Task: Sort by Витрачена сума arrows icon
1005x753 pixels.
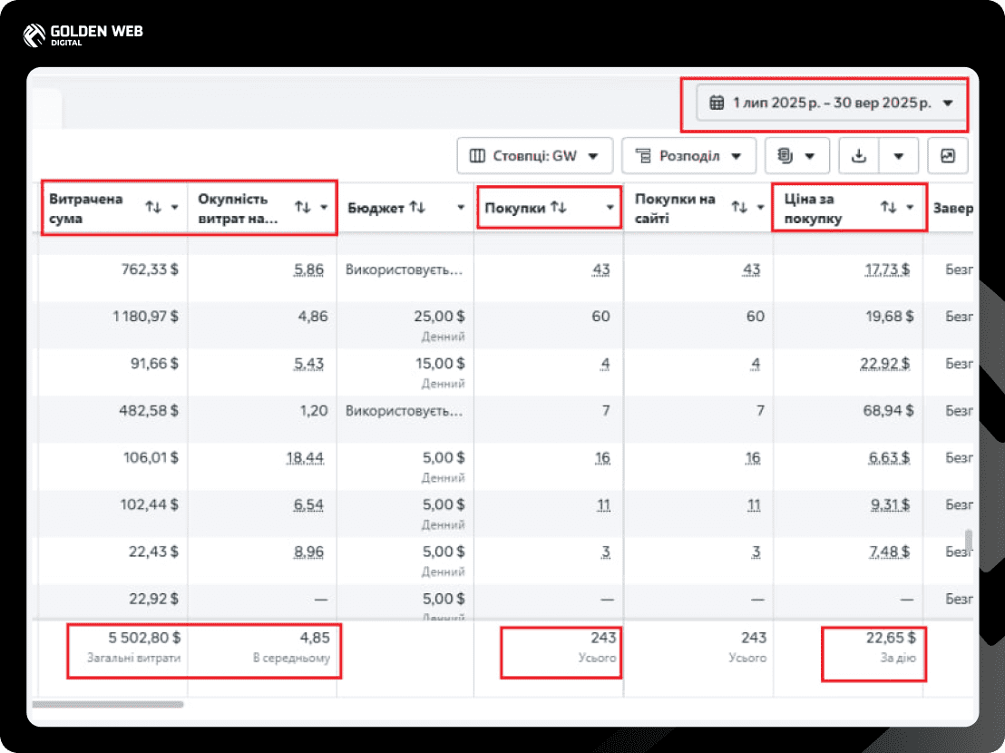Action: (x=153, y=207)
